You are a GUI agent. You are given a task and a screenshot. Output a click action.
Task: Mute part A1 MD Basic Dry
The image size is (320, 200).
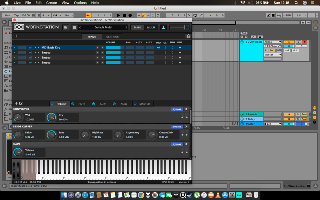[97, 47]
